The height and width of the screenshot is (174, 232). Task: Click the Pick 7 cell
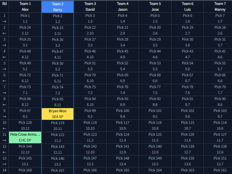(218, 19)
